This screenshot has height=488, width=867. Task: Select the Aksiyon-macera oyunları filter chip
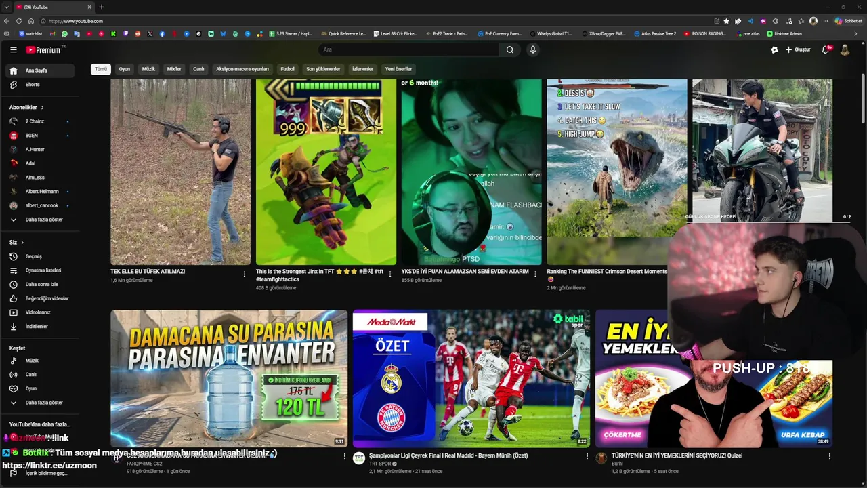pyautogui.click(x=242, y=69)
